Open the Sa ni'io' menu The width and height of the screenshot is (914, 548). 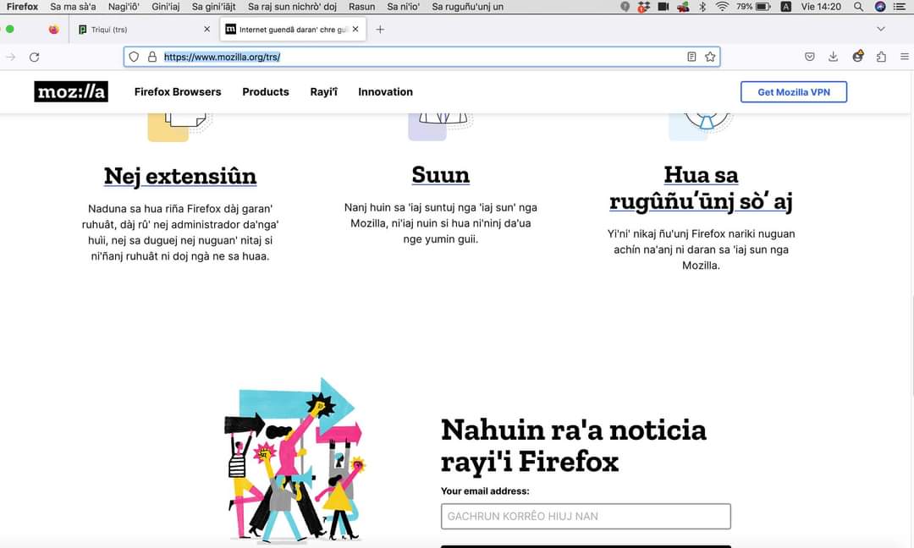[404, 7]
